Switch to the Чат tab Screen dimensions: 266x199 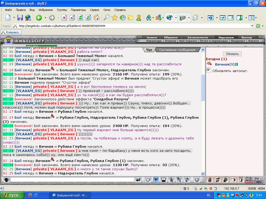(x=149, y=50)
